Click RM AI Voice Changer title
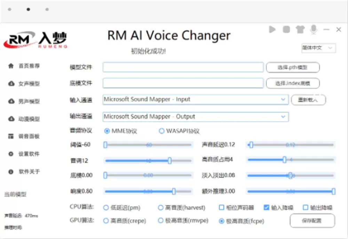This screenshot has height=239, width=348. 169,35
